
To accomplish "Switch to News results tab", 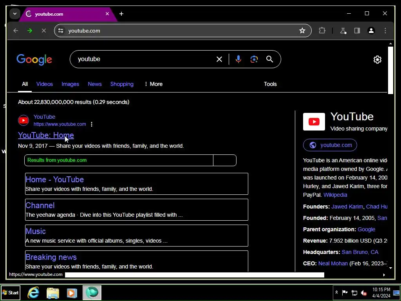I will pos(95,84).
